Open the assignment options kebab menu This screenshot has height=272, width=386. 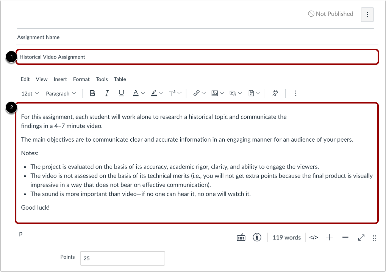pos(367,14)
